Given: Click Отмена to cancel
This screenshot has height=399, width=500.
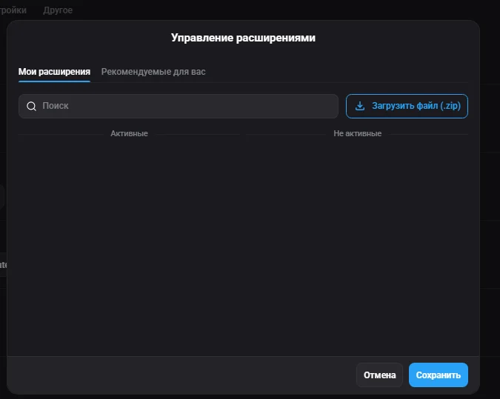Looking at the screenshot, I should [x=379, y=375].
